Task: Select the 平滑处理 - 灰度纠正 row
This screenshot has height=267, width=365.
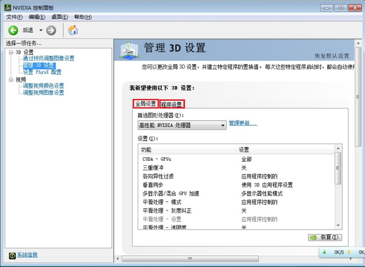Action: point(236,211)
